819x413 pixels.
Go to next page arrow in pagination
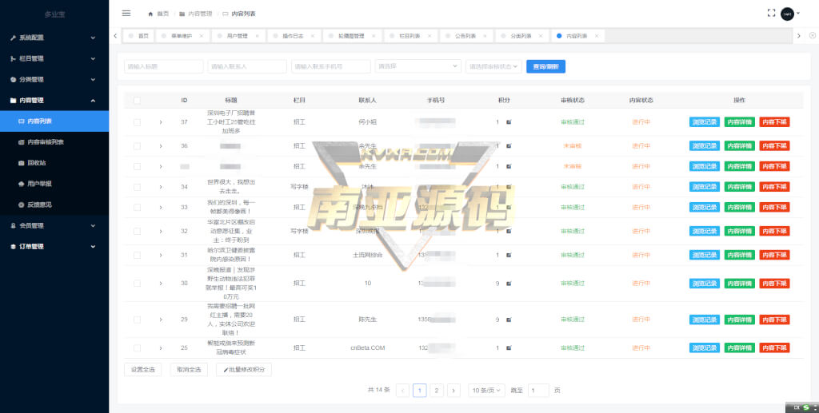[453, 391]
